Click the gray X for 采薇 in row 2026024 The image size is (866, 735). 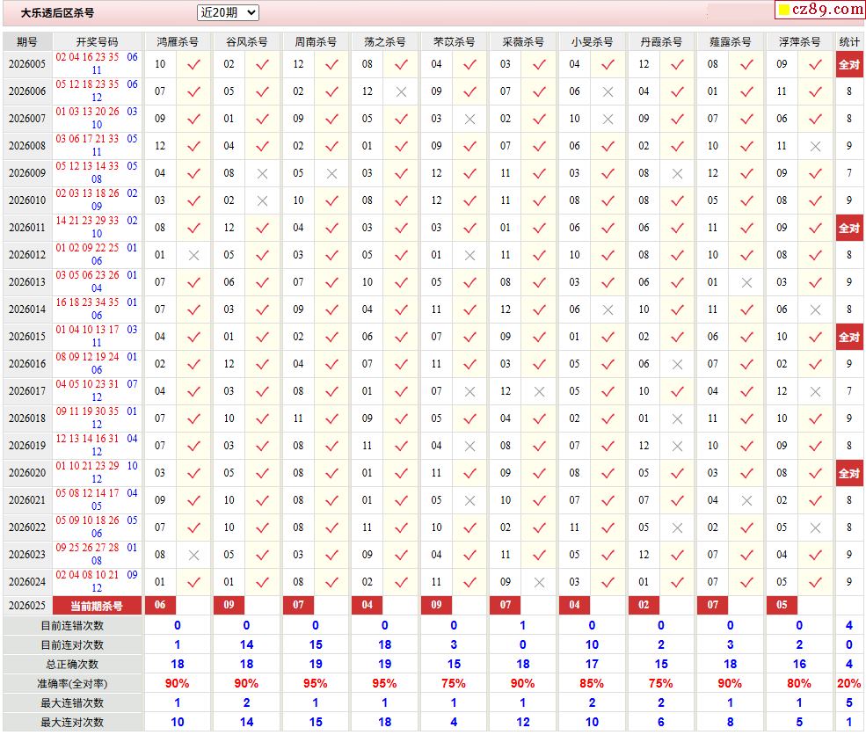539,582
